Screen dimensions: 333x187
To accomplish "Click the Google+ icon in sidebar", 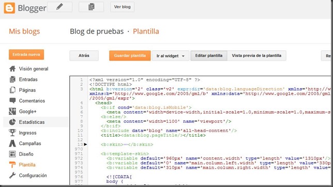I will click(12, 111).
